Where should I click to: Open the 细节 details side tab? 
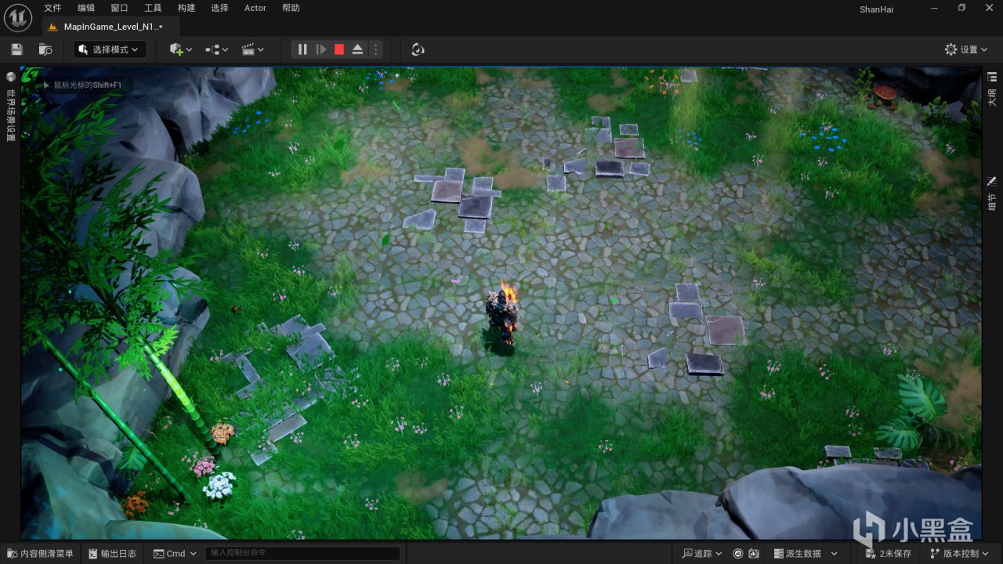(x=992, y=194)
